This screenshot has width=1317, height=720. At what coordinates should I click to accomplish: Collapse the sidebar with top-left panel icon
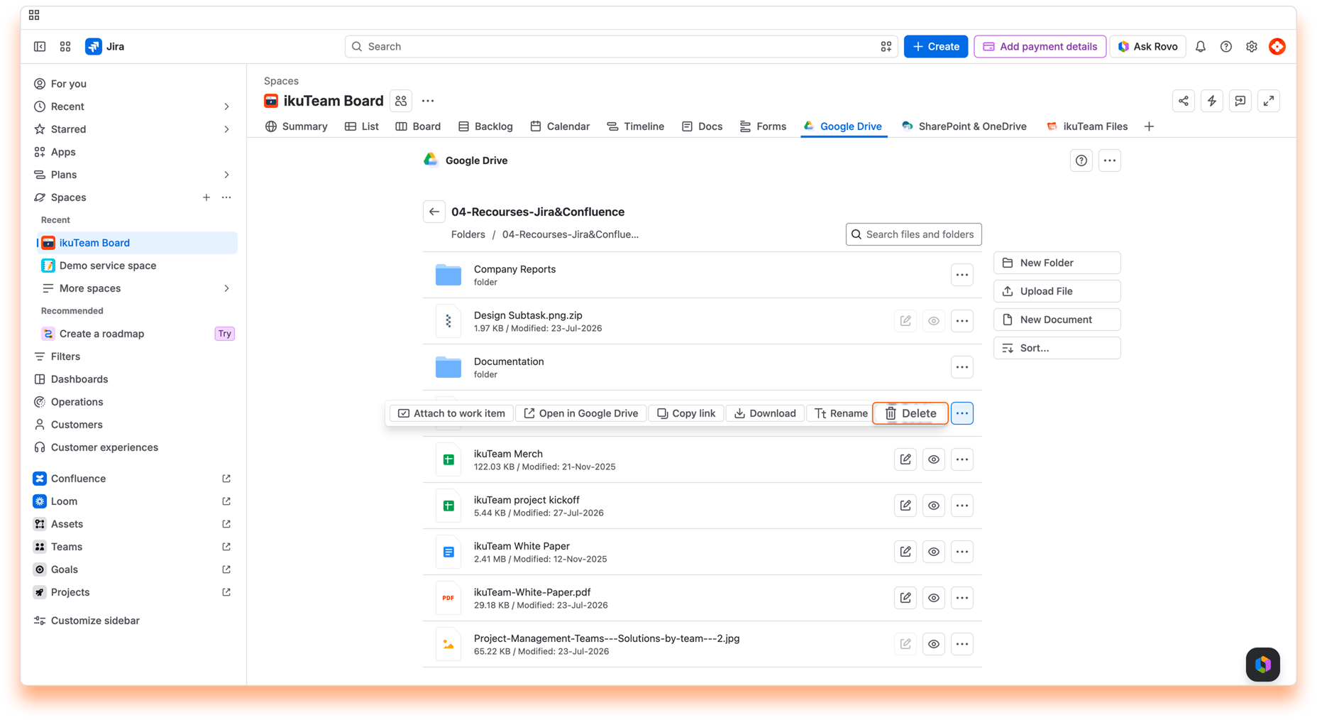tap(40, 47)
